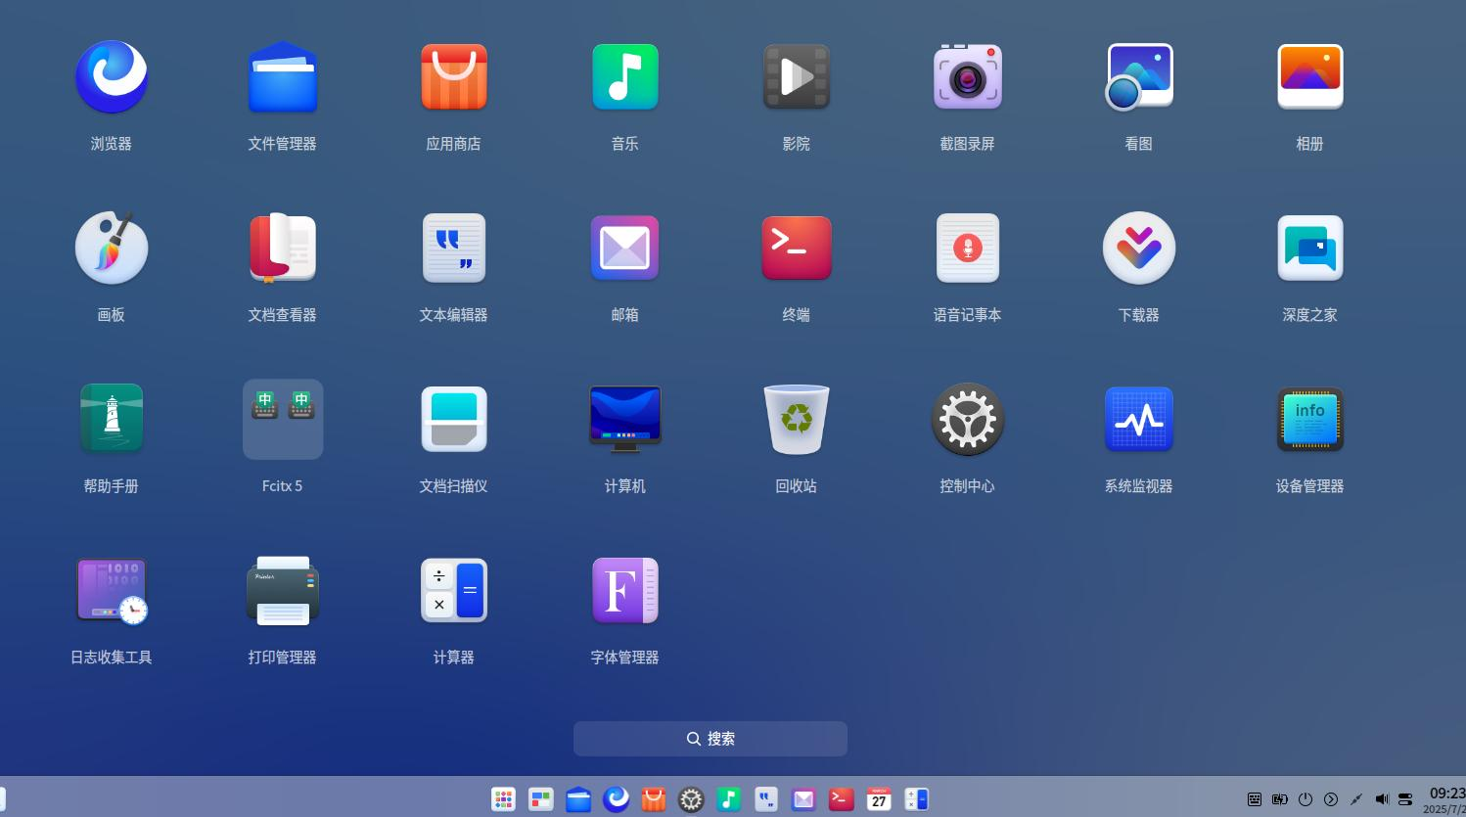1466x817 pixels.
Task: Open the 相册 album app
Action: pos(1310,76)
